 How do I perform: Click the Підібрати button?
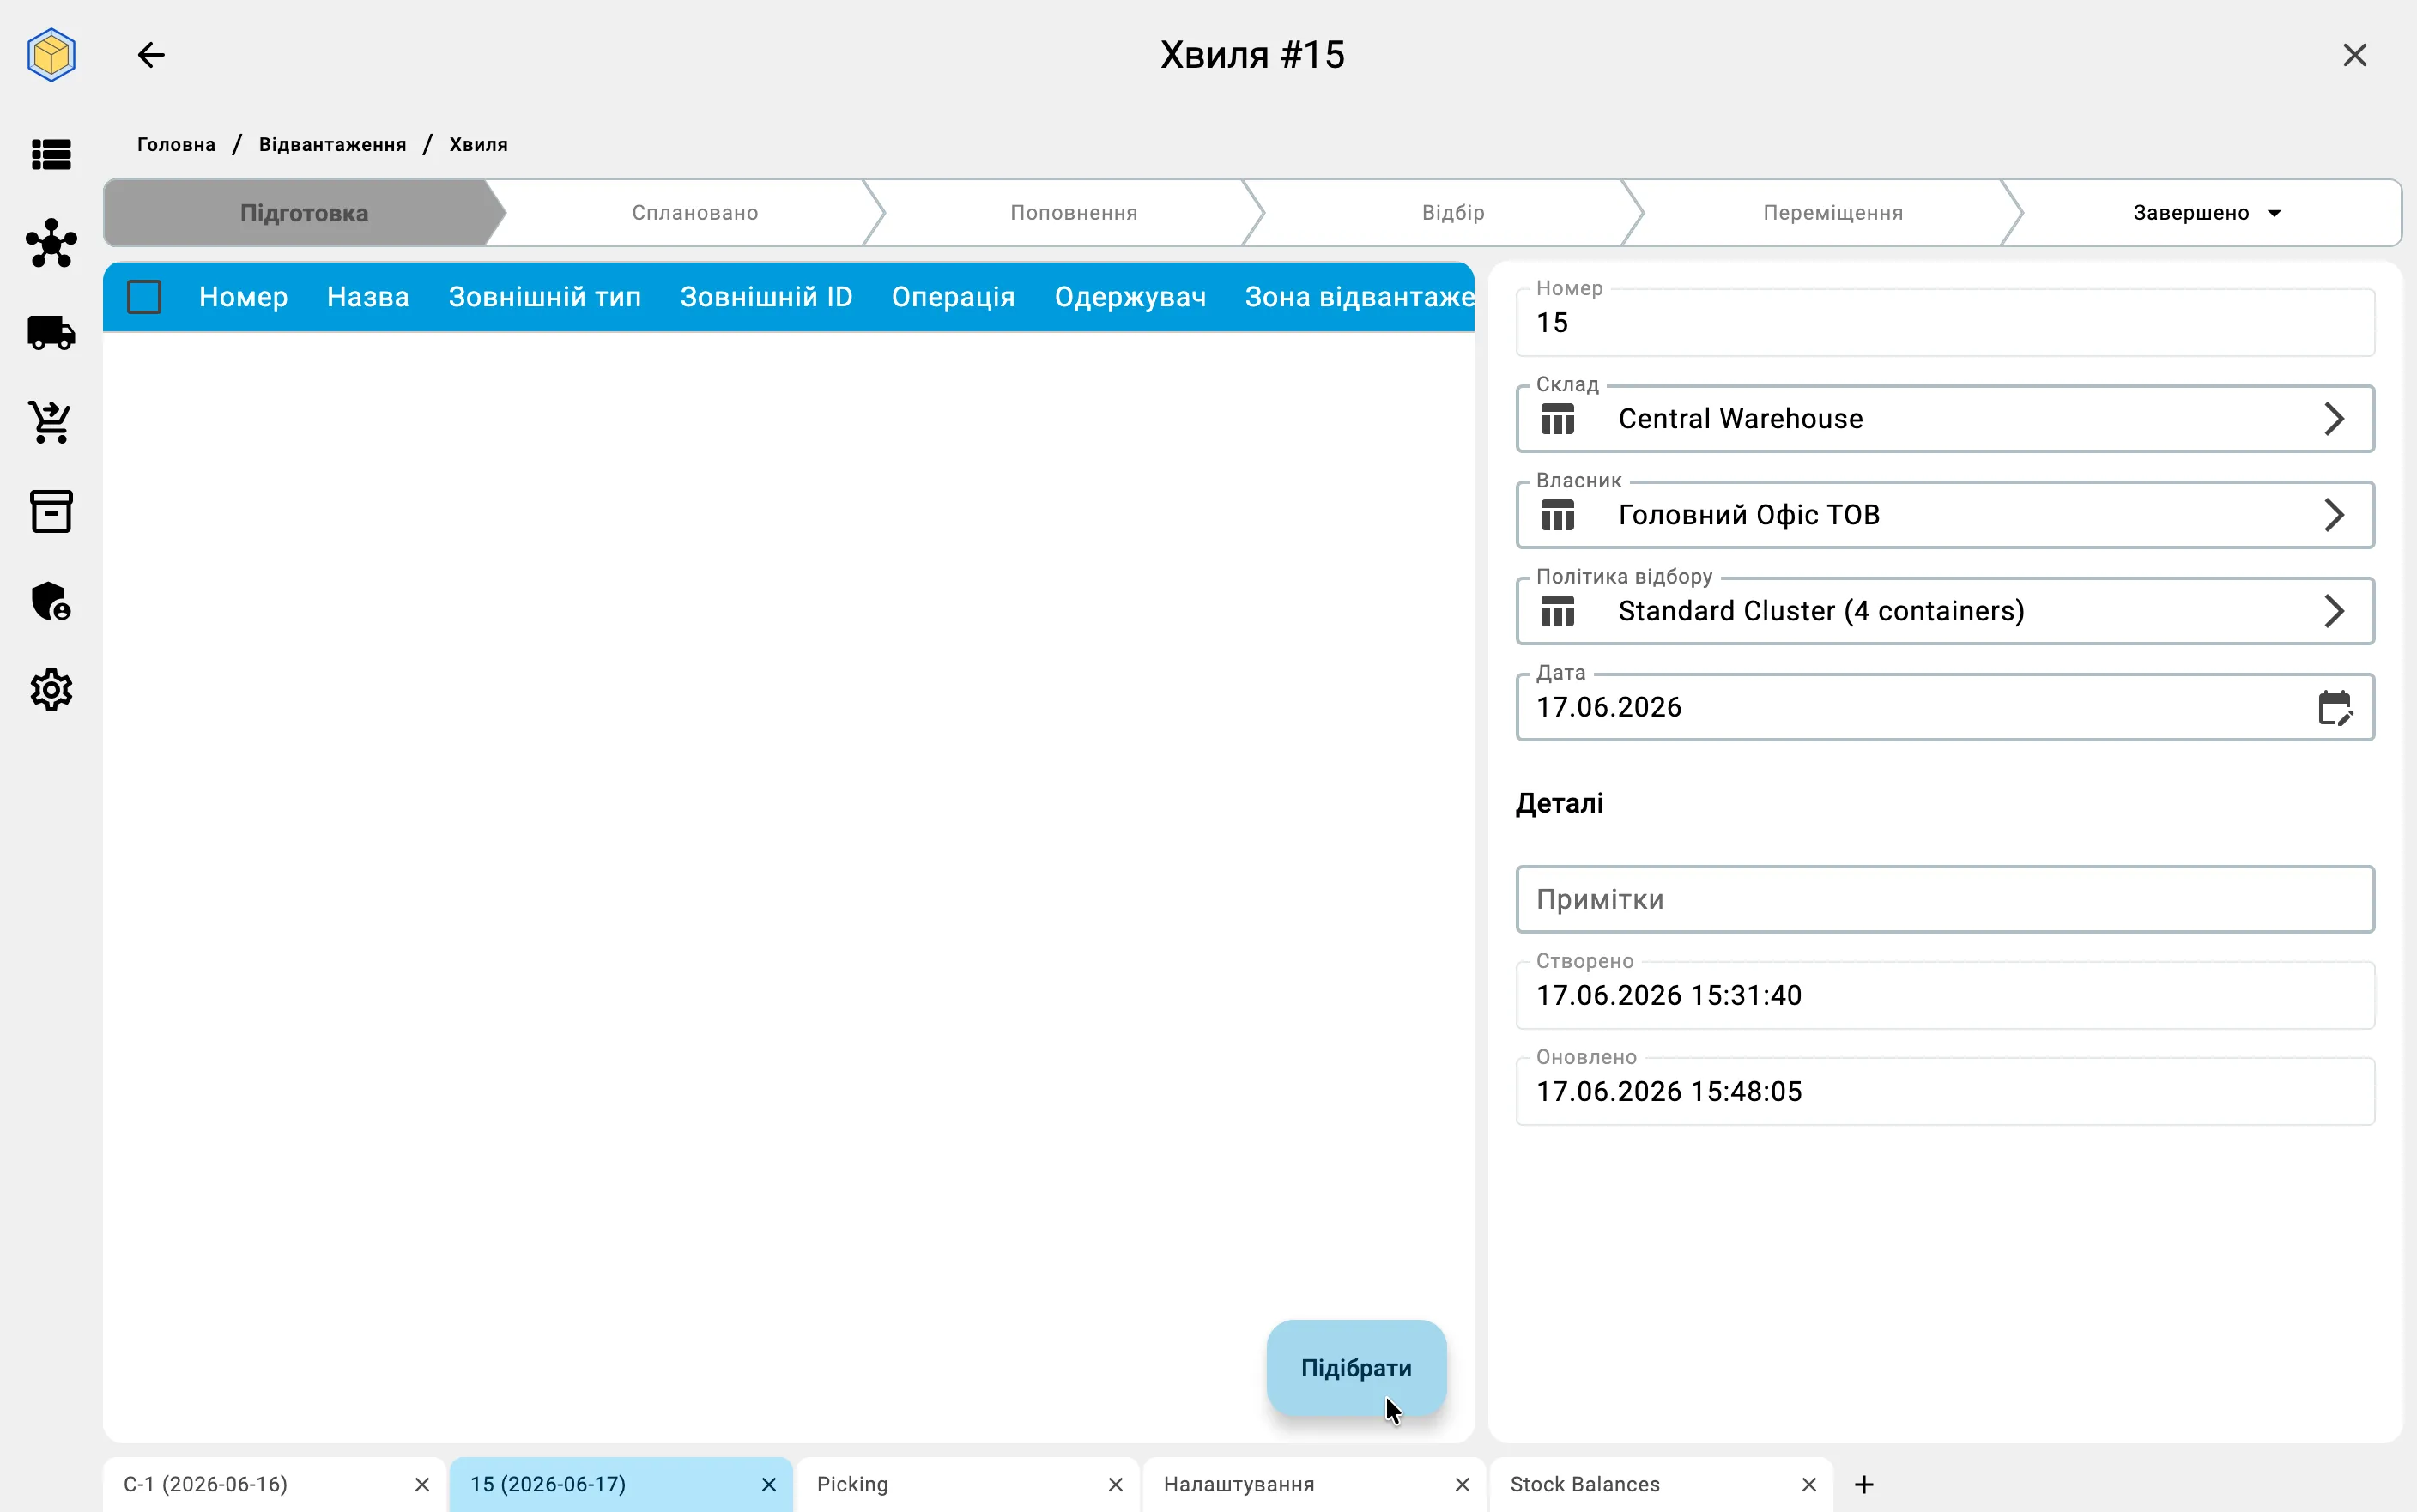(1356, 1368)
